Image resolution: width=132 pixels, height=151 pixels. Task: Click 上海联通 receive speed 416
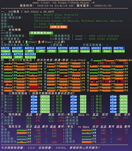click(51, 120)
